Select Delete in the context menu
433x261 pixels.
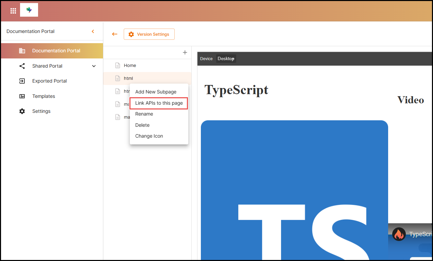tap(142, 125)
